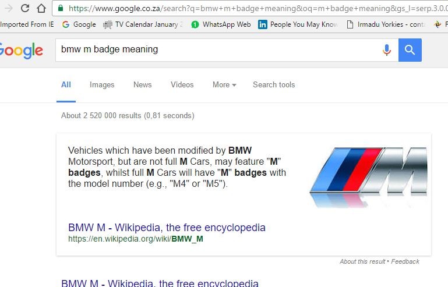Select the All results tab
448x287 pixels.
click(x=66, y=85)
